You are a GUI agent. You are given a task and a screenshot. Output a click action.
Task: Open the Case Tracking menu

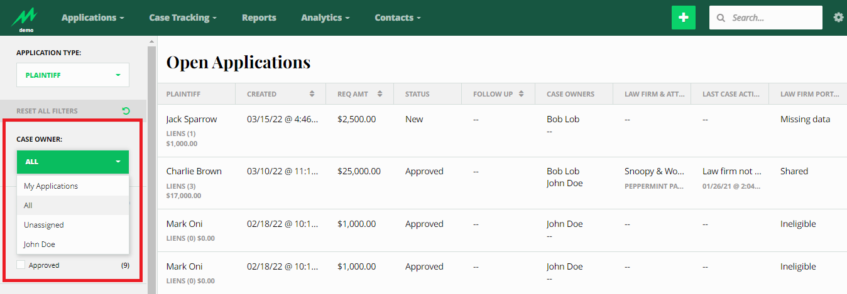tap(182, 18)
